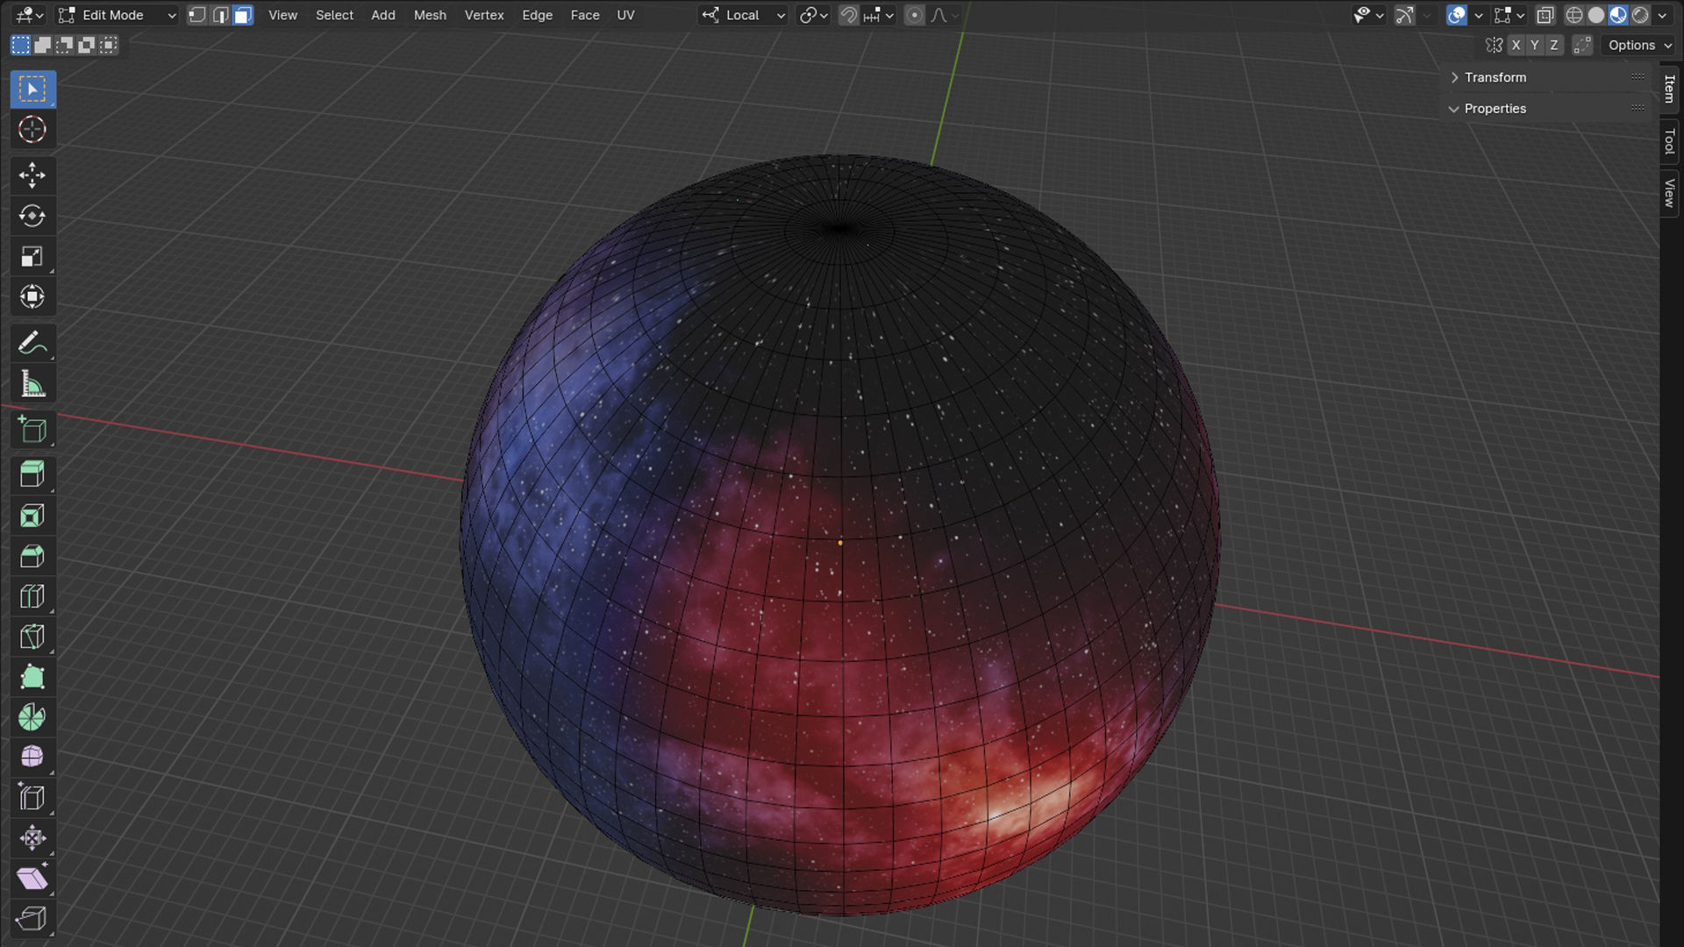Image resolution: width=1684 pixels, height=947 pixels.
Task: Choose the Poly Build tool
Action: pyautogui.click(x=32, y=677)
